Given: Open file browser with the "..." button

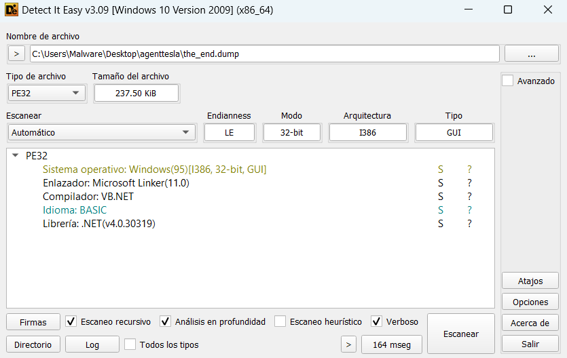Looking at the screenshot, I should [x=531, y=54].
